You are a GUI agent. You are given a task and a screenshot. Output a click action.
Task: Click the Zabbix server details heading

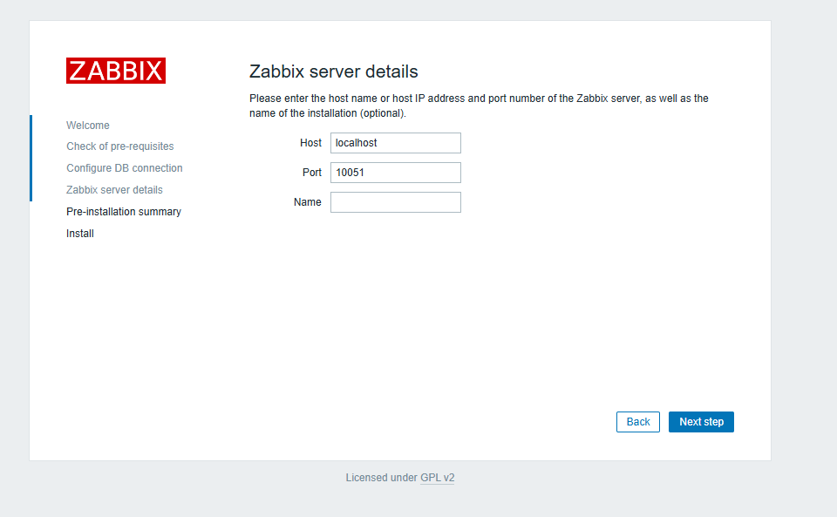pyautogui.click(x=334, y=71)
